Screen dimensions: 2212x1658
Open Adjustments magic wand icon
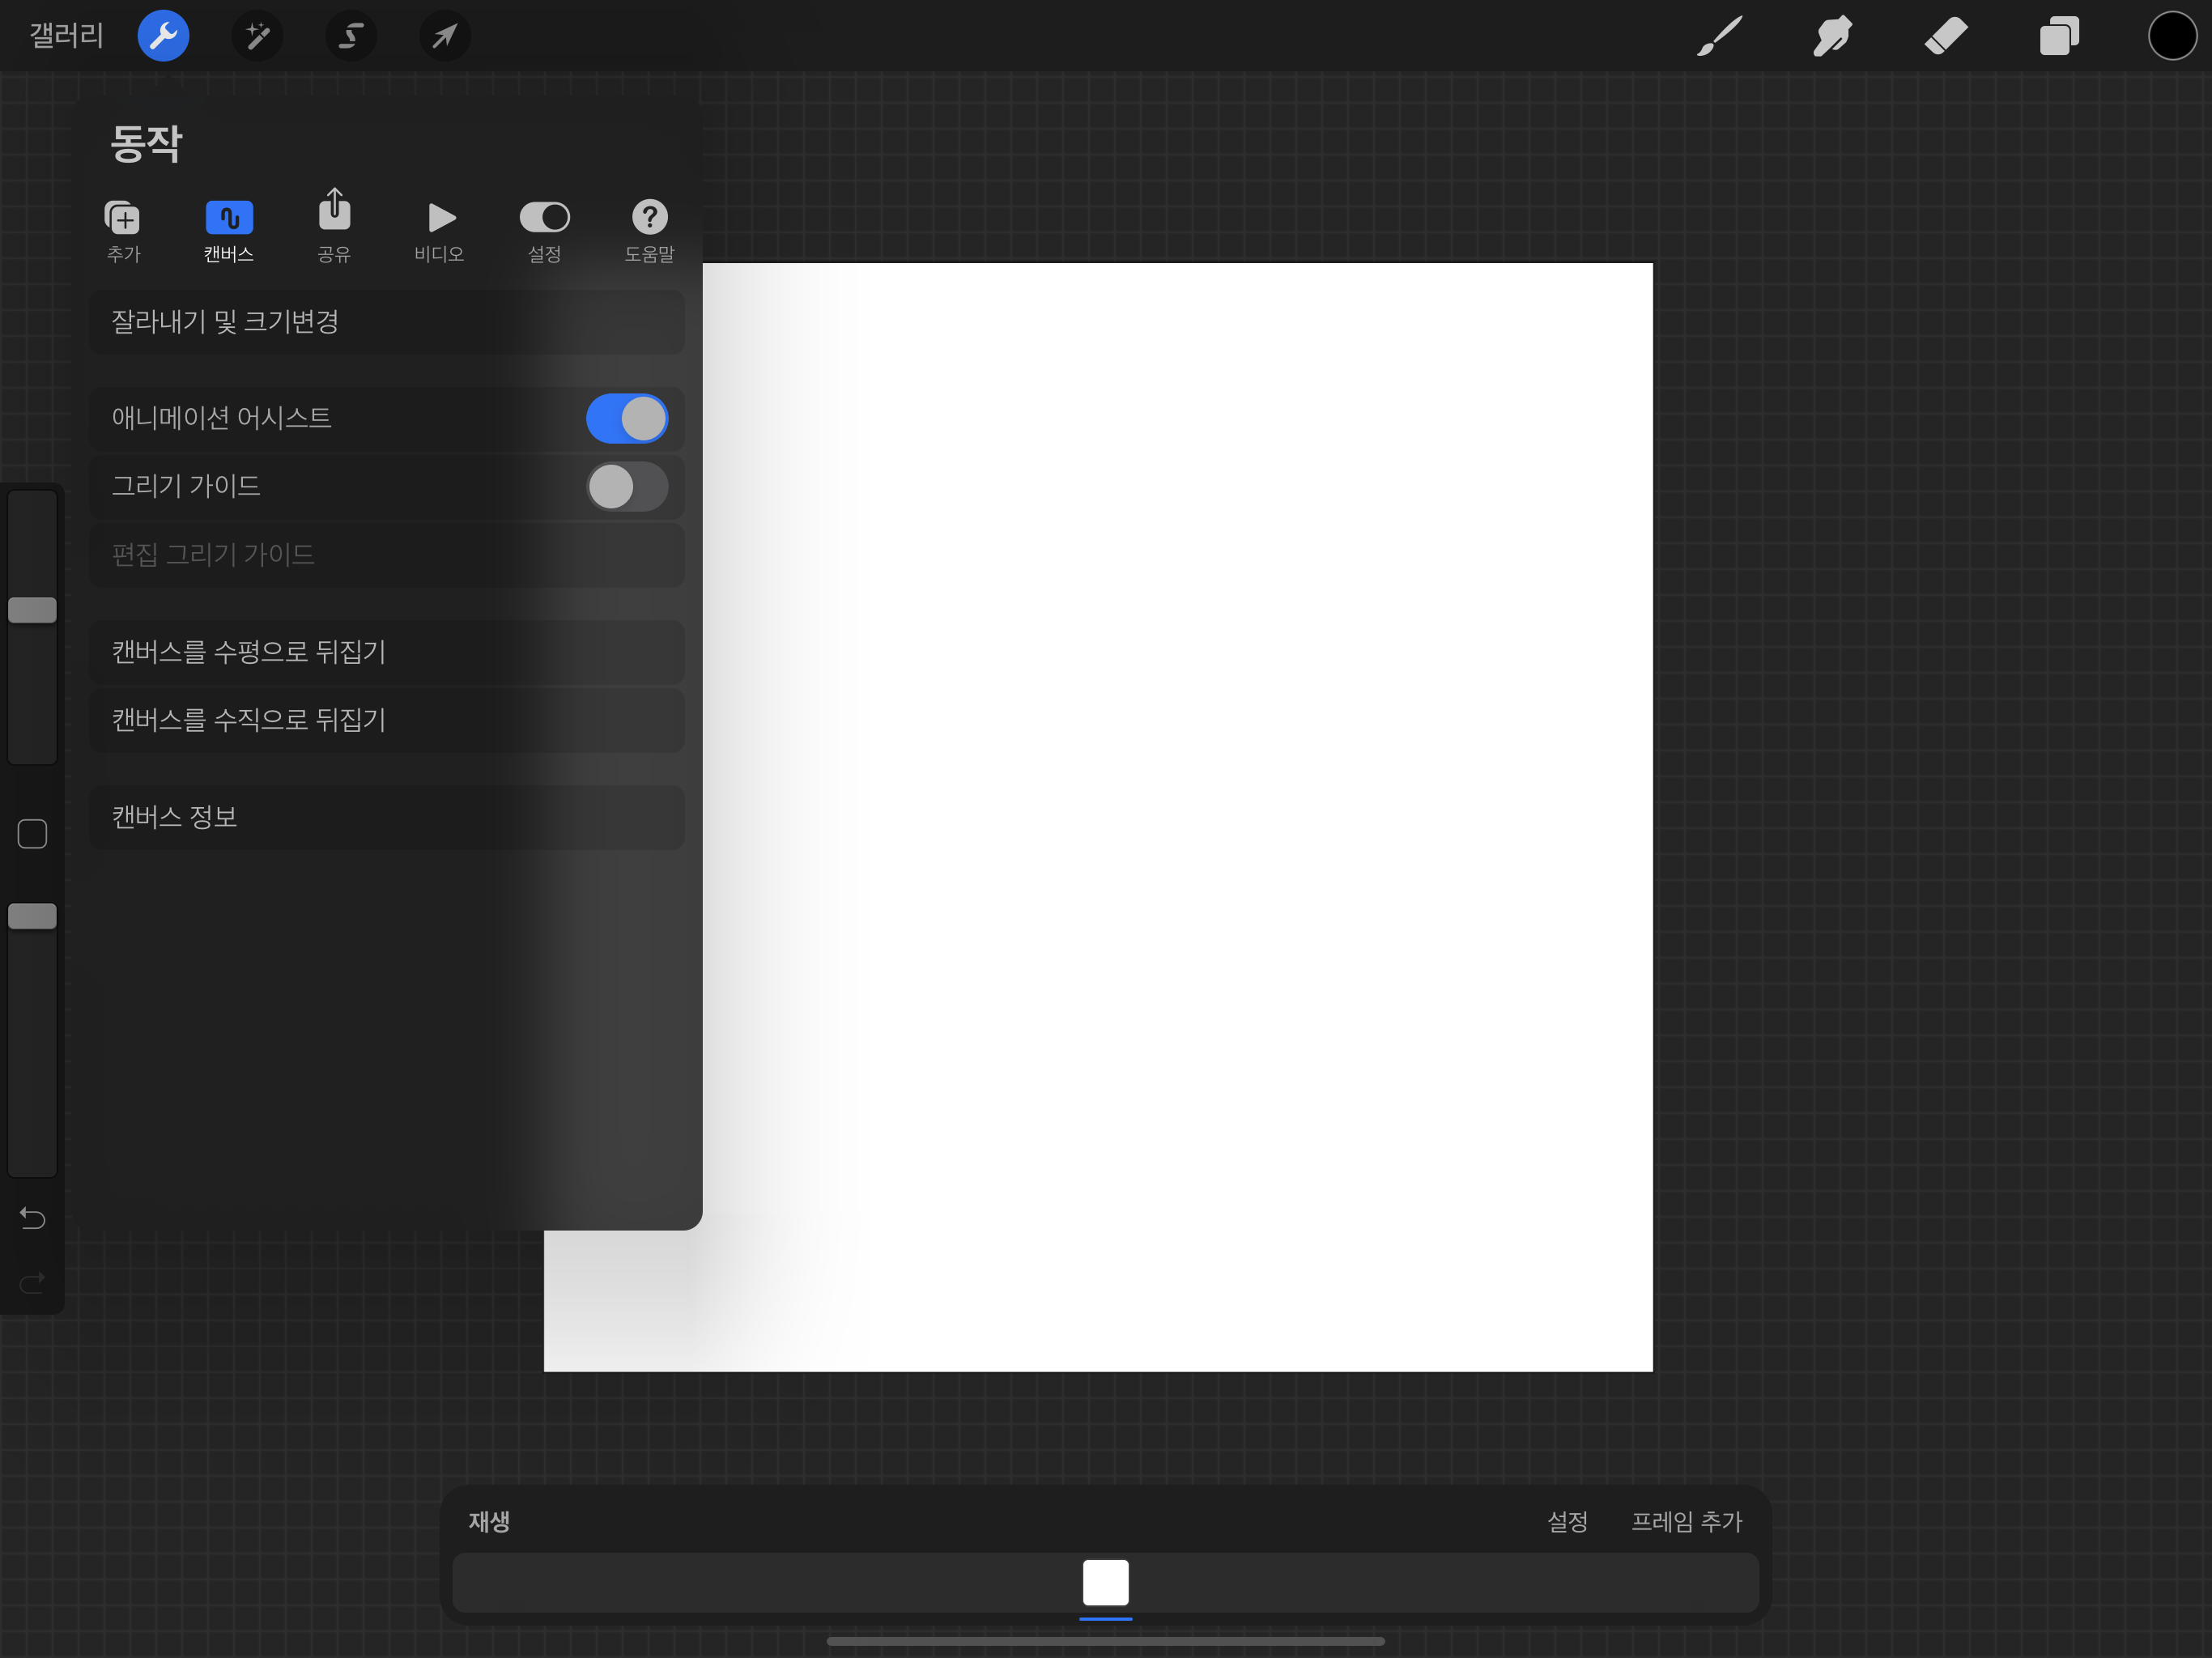(x=257, y=36)
